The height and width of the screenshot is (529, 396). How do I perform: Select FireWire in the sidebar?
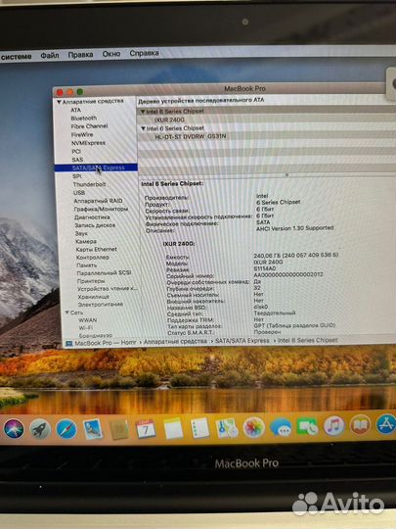tap(82, 134)
